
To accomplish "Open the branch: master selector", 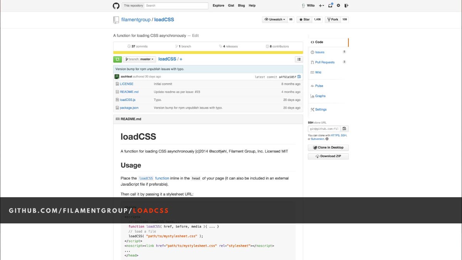I will pyautogui.click(x=139, y=59).
